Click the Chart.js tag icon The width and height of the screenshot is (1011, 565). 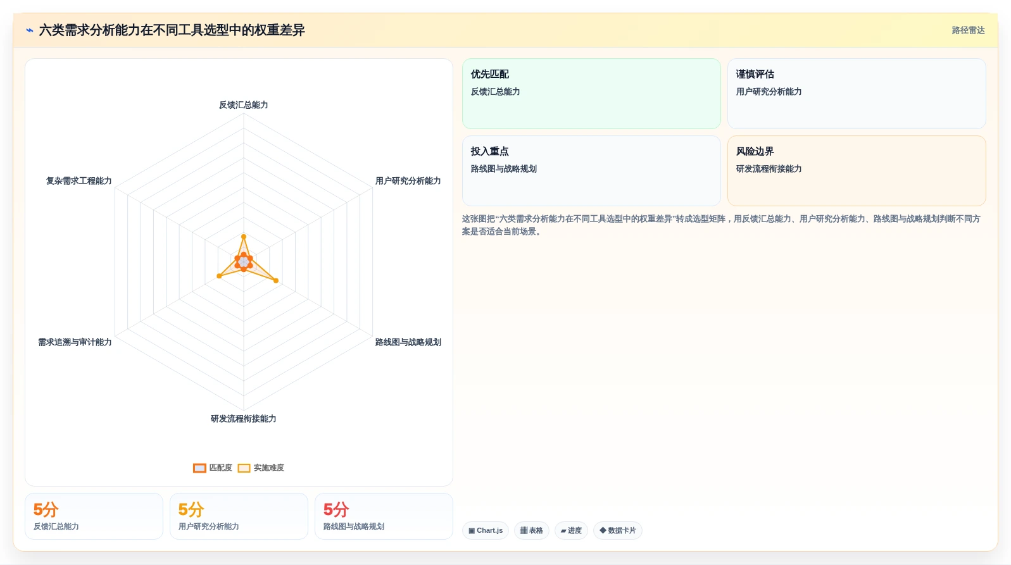(x=472, y=531)
